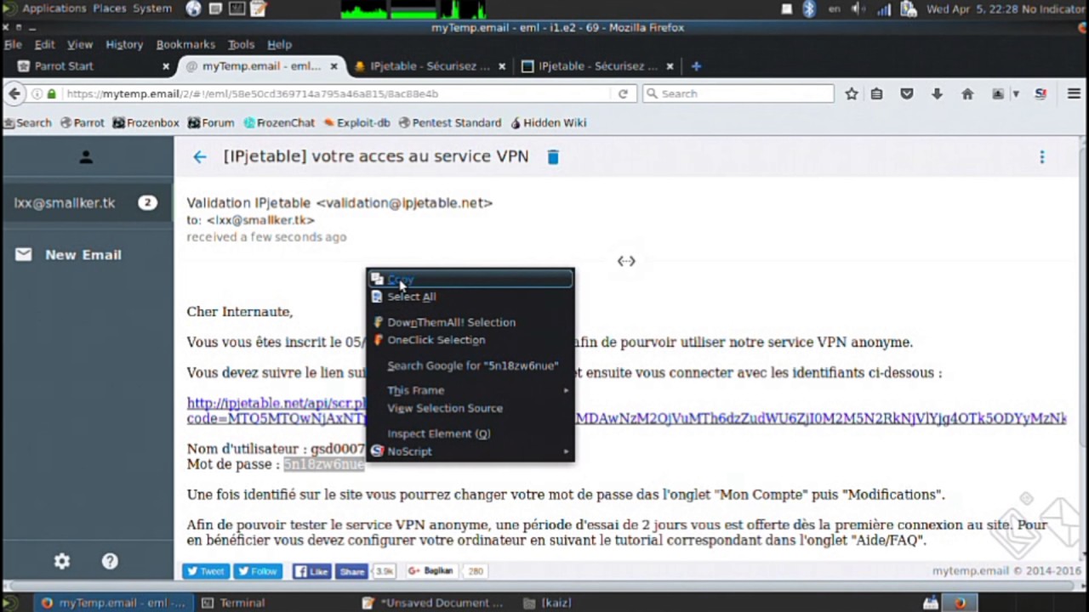Close the myTemp.email tab
The width and height of the screenshot is (1089, 612).
[x=334, y=66]
